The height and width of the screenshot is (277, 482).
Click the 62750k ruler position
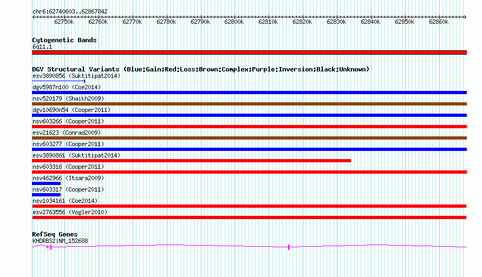coord(64,22)
